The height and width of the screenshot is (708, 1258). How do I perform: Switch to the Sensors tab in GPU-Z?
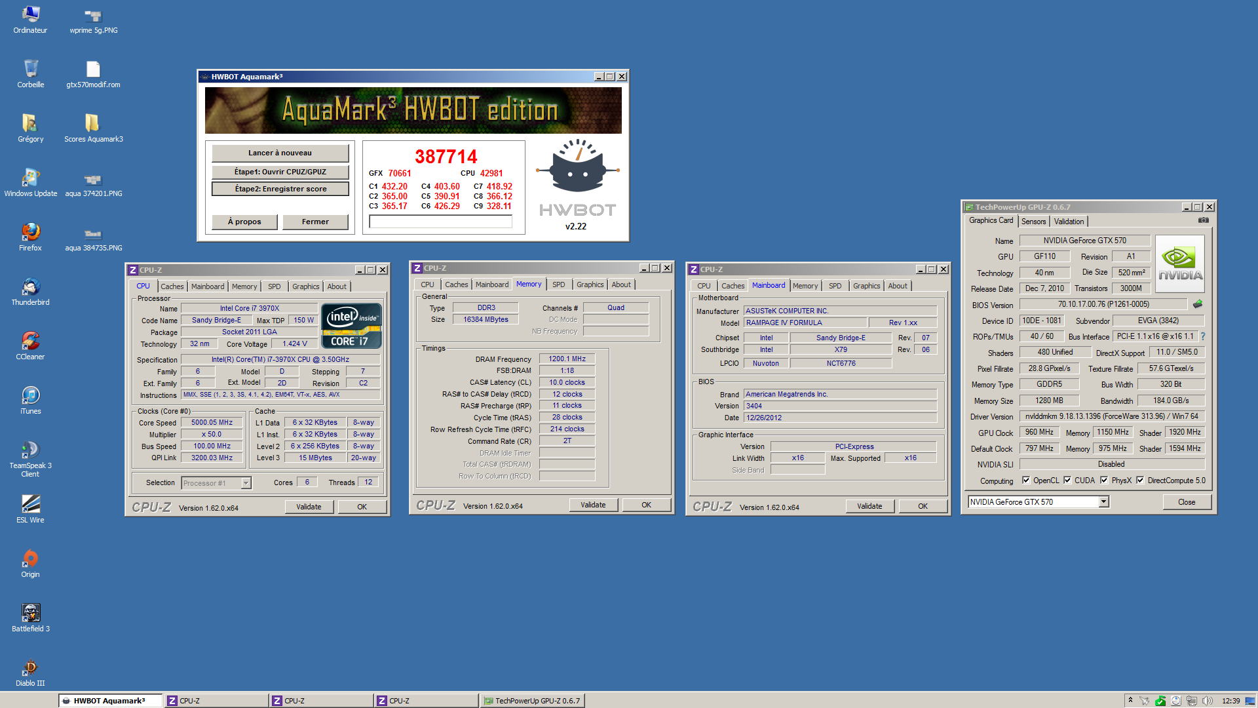pyautogui.click(x=1033, y=222)
